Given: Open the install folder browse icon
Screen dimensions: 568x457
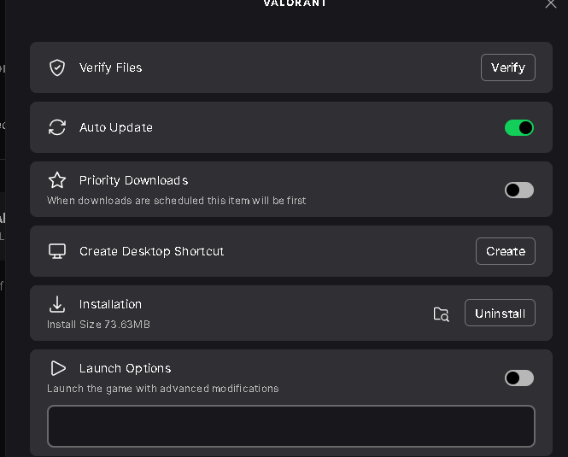Looking at the screenshot, I should coord(441,313).
